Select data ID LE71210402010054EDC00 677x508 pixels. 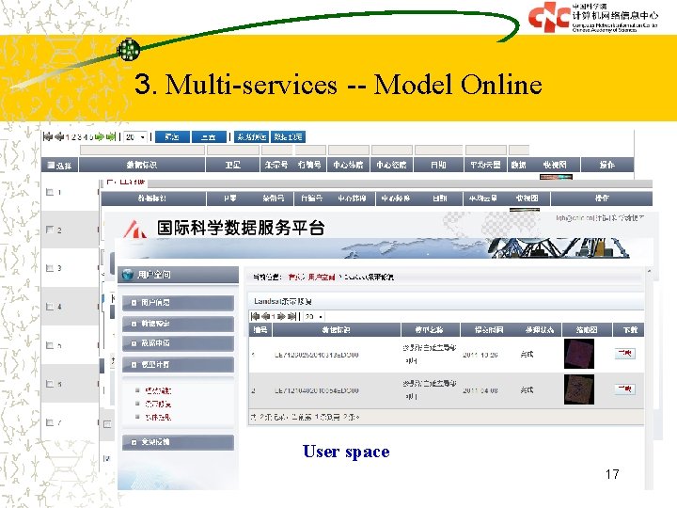coord(317,390)
